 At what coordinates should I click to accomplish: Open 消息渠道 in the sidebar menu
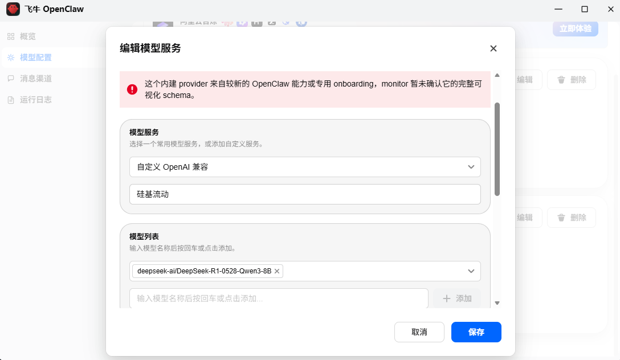coord(35,79)
